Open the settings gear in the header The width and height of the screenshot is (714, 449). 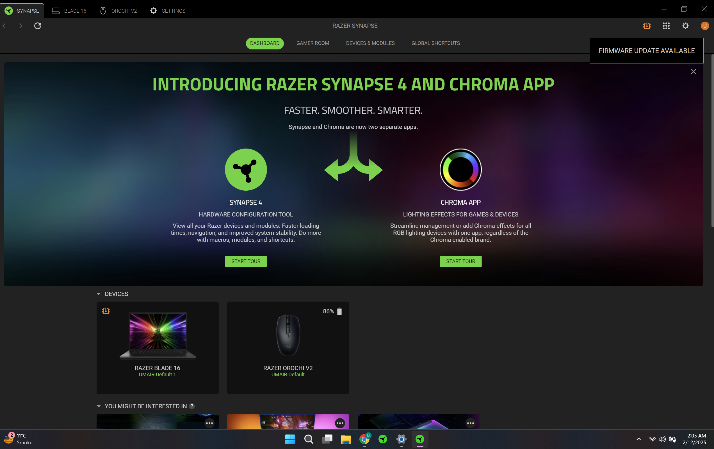(x=686, y=26)
